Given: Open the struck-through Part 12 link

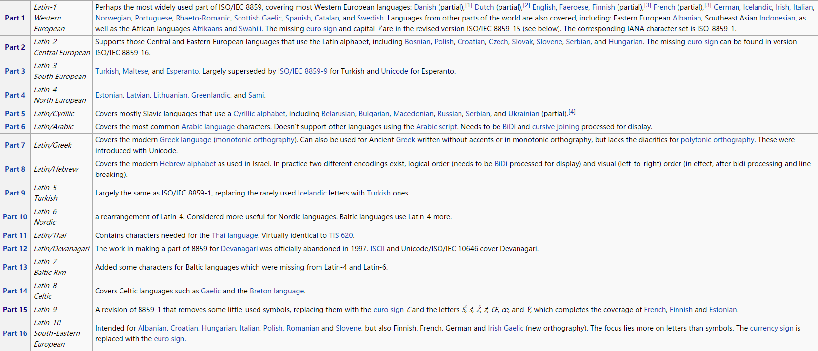Looking at the screenshot, I should 15,249.
